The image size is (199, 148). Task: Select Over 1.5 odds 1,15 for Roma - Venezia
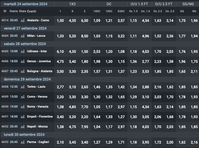click(133, 107)
